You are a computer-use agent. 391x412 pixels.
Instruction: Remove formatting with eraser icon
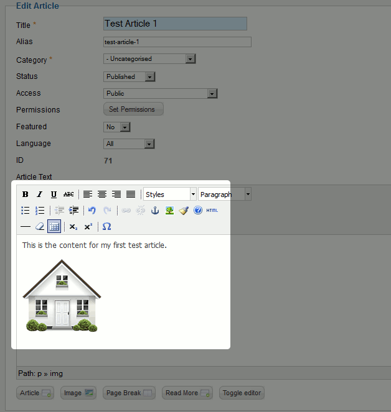(40, 226)
